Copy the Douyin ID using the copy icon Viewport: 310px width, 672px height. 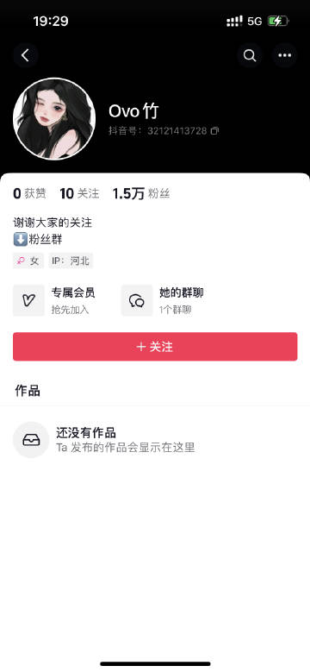(x=214, y=131)
